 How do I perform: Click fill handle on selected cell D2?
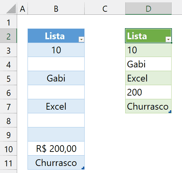point(172,43)
